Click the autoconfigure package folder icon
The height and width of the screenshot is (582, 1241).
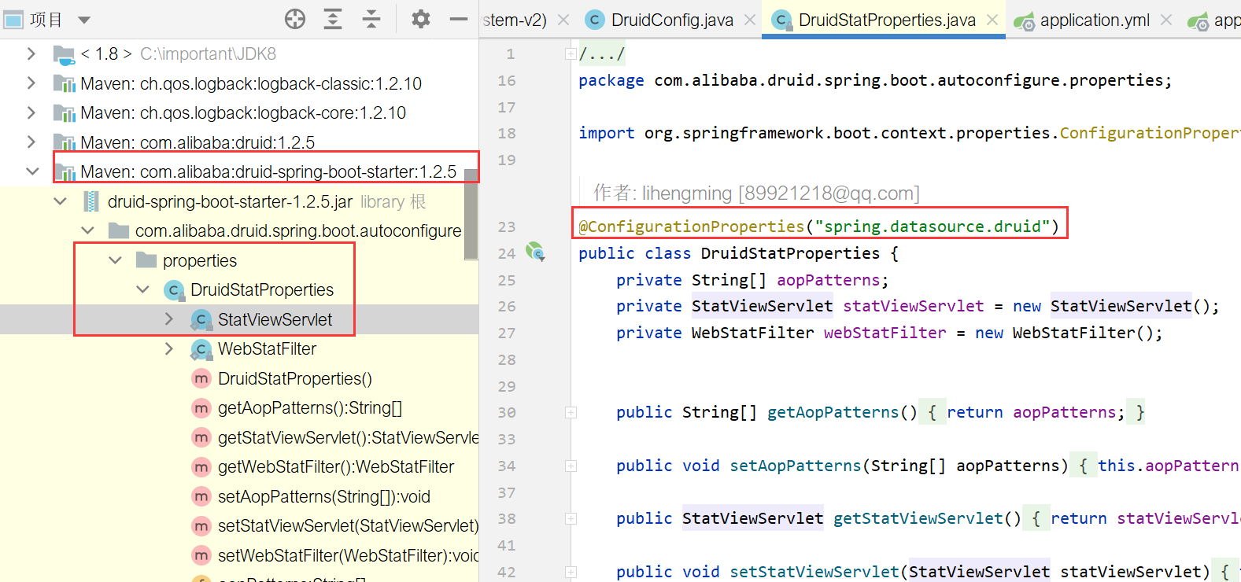coord(119,230)
